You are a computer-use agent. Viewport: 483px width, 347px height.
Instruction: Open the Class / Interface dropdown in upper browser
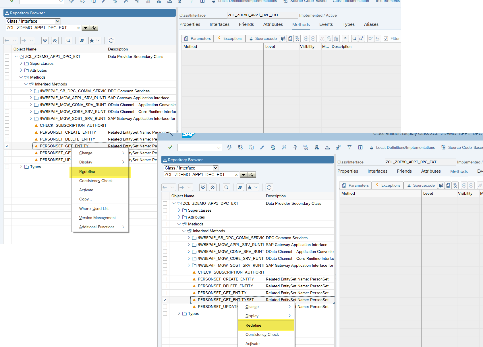(57, 21)
